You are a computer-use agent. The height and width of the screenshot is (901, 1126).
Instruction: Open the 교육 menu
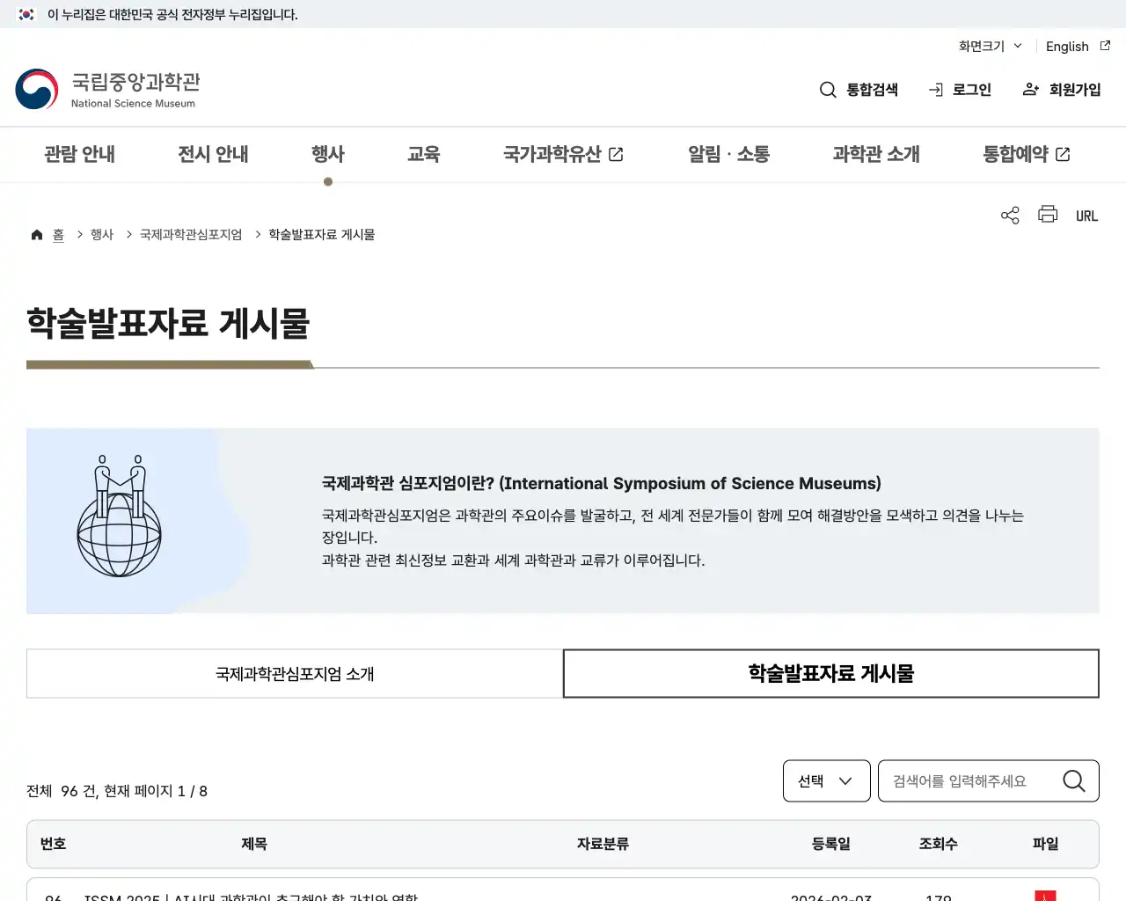pos(424,154)
